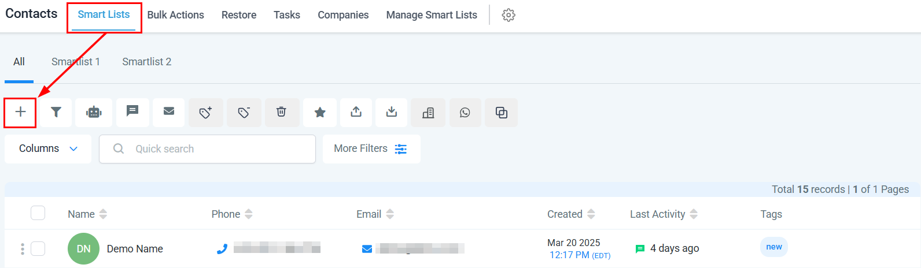Image resolution: width=921 pixels, height=268 pixels.
Task: Click the add tag icon
Action: [x=205, y=112]
